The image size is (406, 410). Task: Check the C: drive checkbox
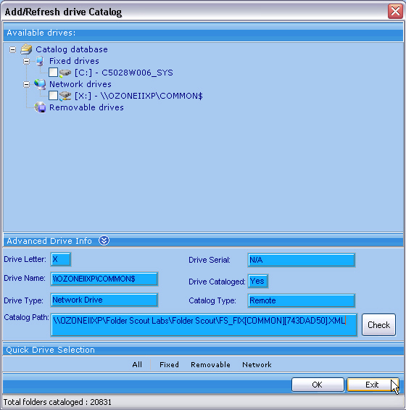coord(53,73)
